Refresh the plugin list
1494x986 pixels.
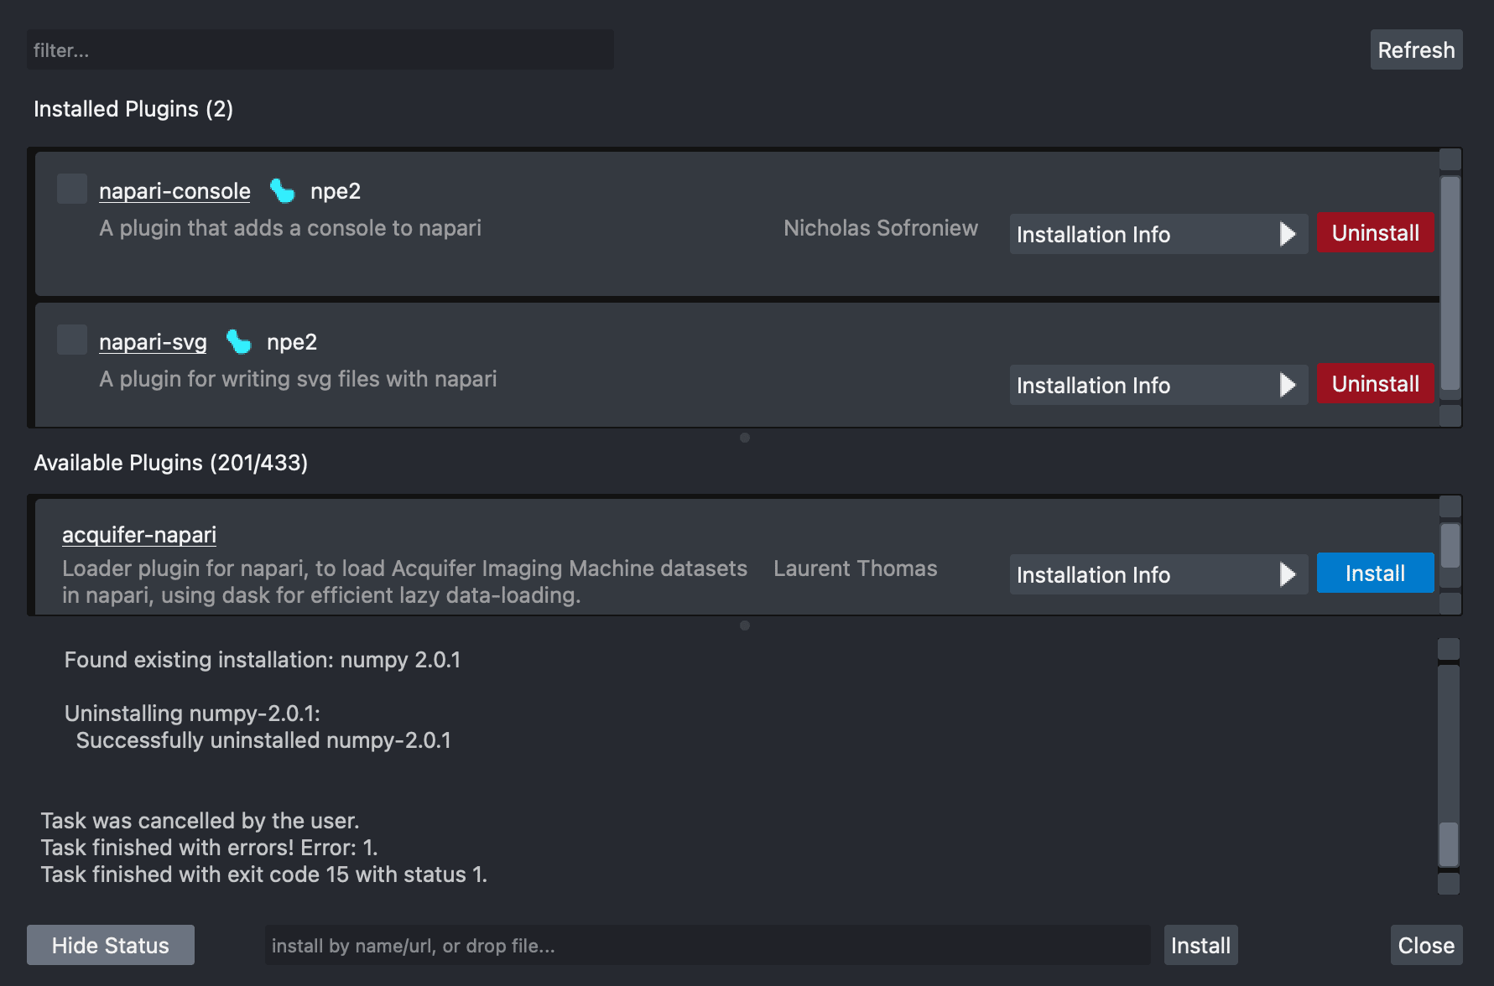(x=1415, y=49)
